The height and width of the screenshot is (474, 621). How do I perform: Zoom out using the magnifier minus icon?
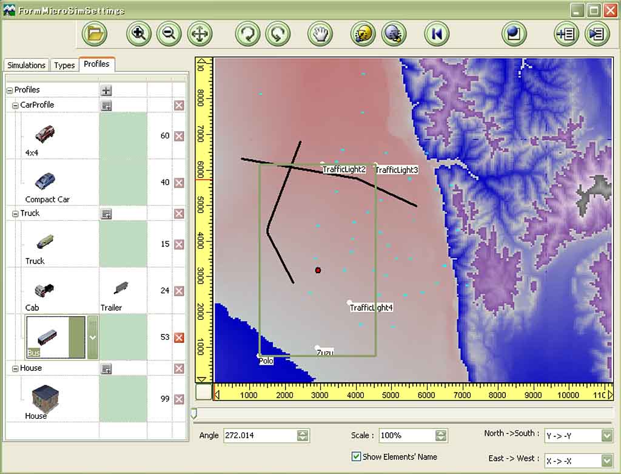[169, 33]
